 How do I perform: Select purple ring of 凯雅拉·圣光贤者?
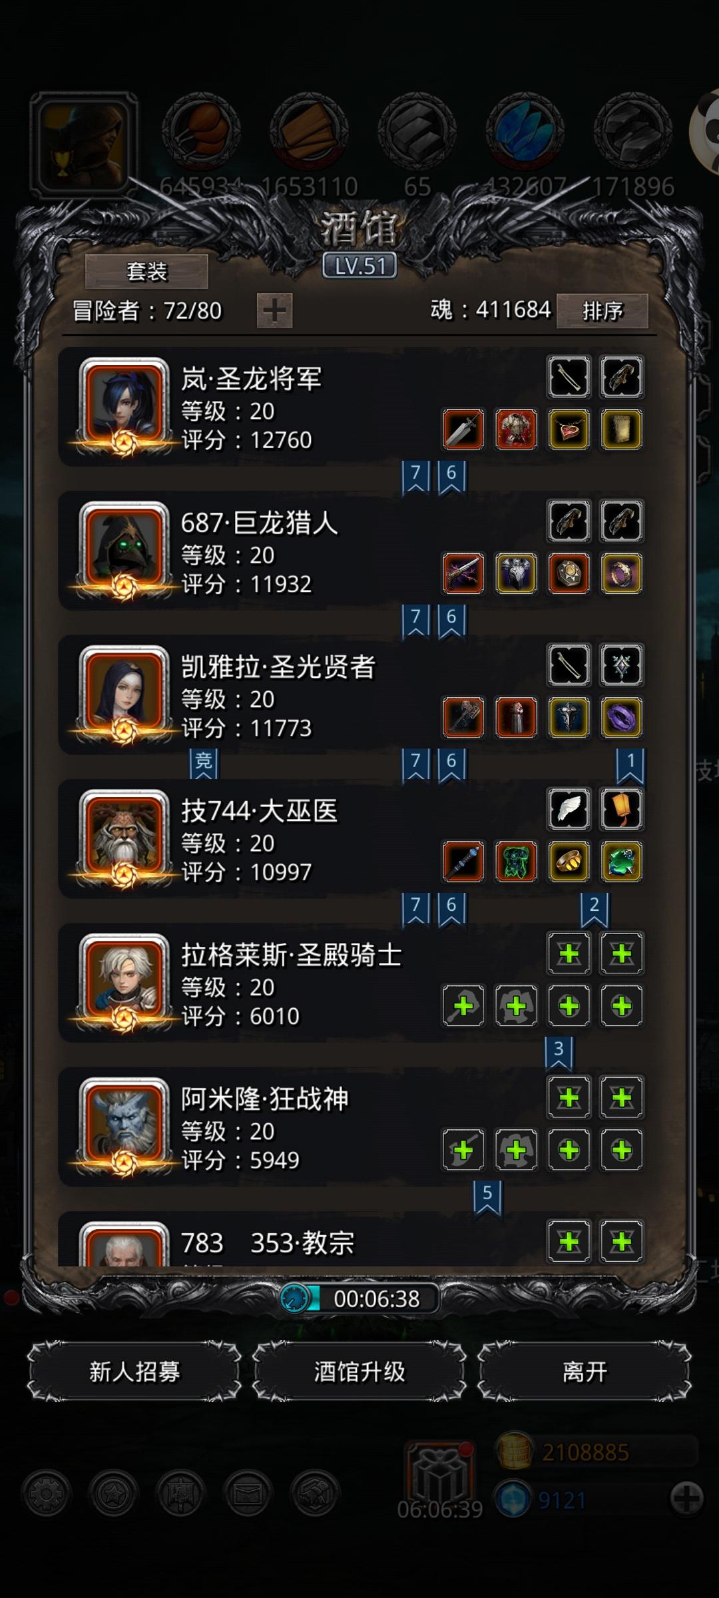pos(622,718)
